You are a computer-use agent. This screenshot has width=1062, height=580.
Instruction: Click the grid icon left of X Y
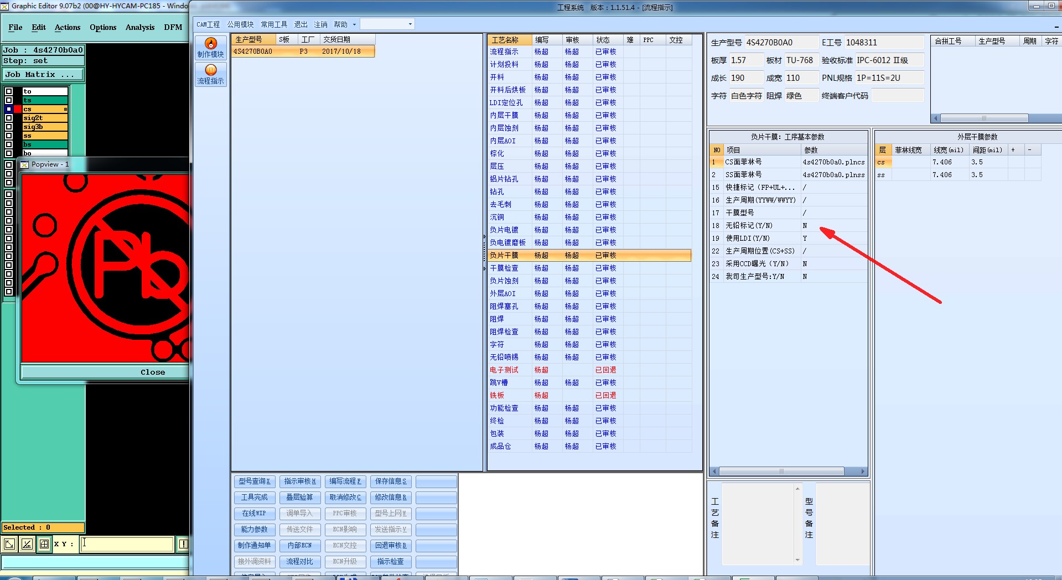tap(44, 544)
